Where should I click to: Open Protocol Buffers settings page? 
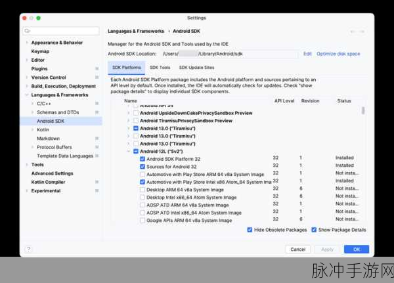[x=55, y=147]
